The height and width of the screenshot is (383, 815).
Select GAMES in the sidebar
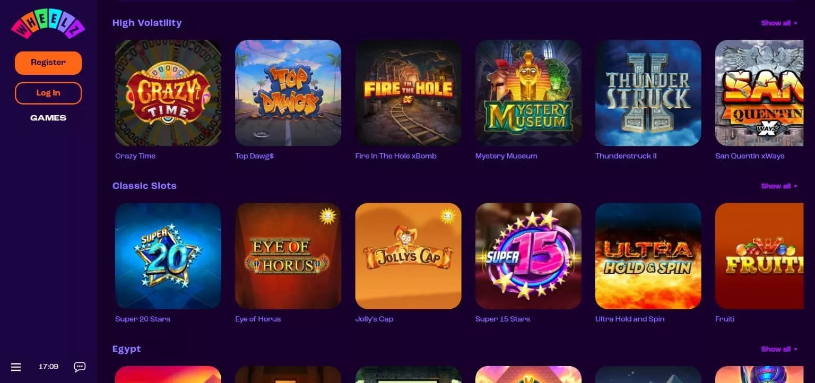tap(48, 118)
